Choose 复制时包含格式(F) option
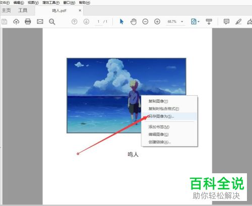The height and width of the screenshot is (206, 252). [x=169, y=109]
